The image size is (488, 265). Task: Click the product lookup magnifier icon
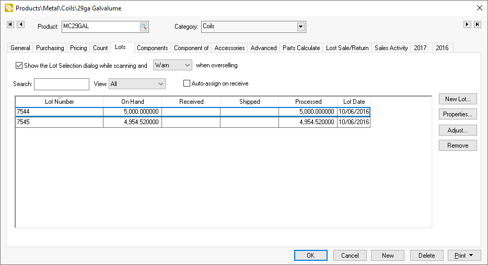click(x=144, y=27)
